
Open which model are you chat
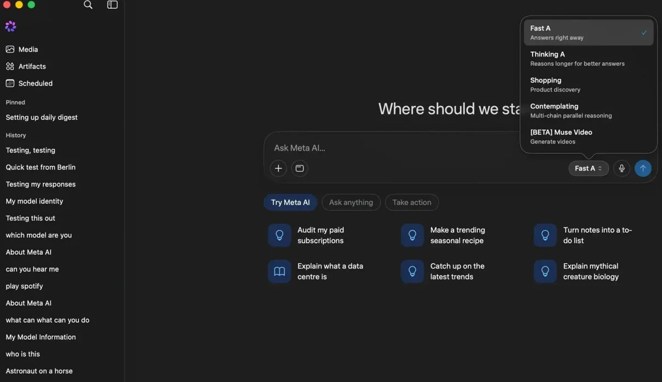tap(38, 235)
